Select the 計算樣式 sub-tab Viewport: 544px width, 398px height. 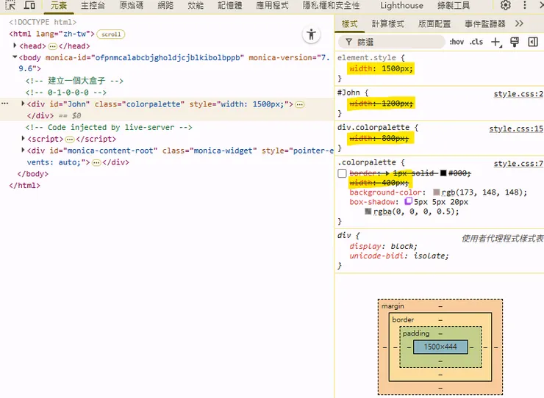(388, 24)
